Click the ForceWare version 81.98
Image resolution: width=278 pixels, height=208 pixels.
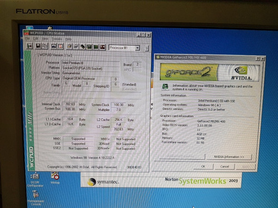point(200,143)
